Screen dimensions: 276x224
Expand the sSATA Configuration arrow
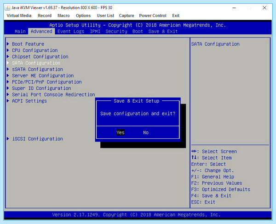tap(8, 69)
